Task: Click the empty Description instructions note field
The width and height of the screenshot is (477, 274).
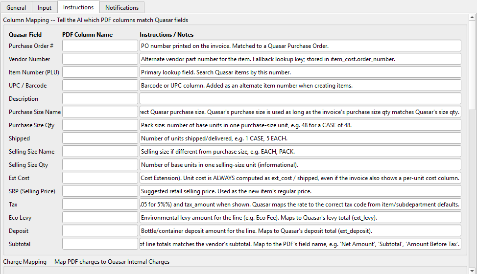Action: 300,99
